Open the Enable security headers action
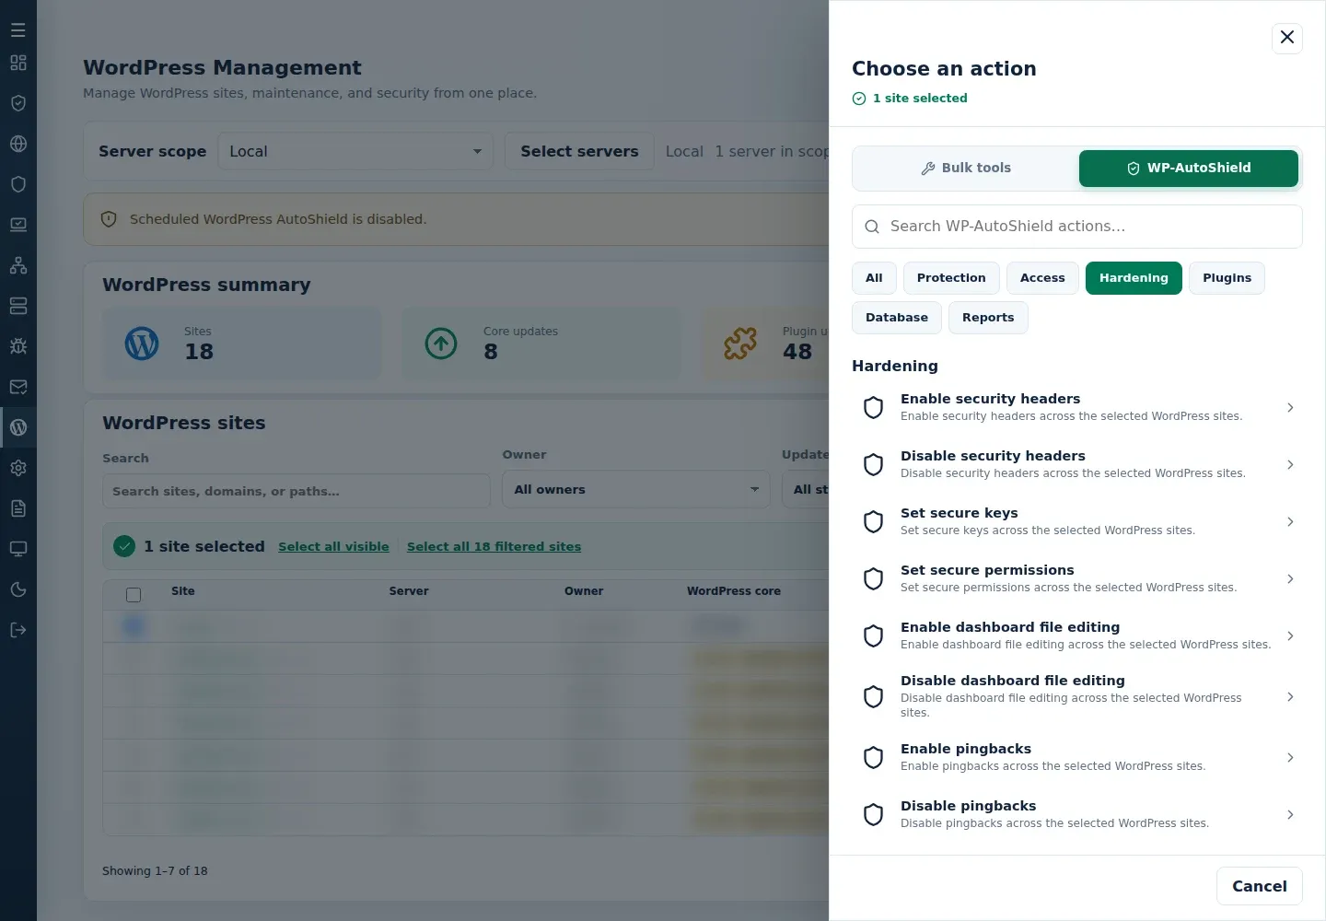The image size is (1326, 921). 1077,407
